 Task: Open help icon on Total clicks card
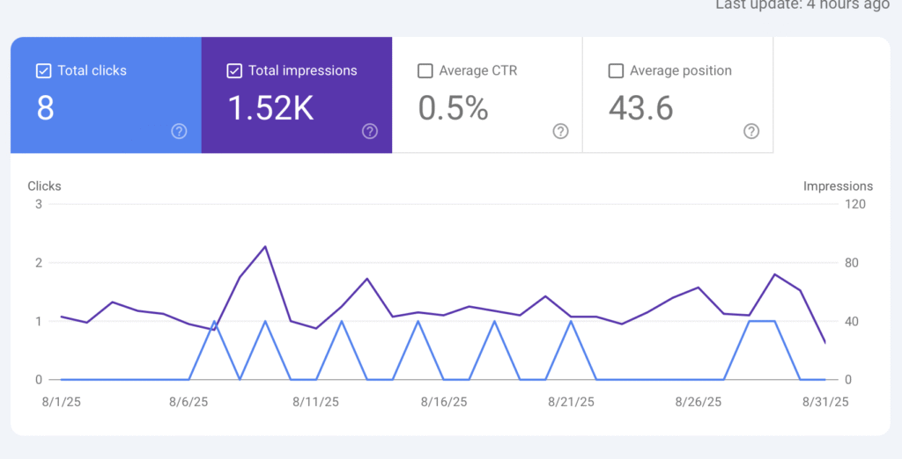tap(179, 131)
